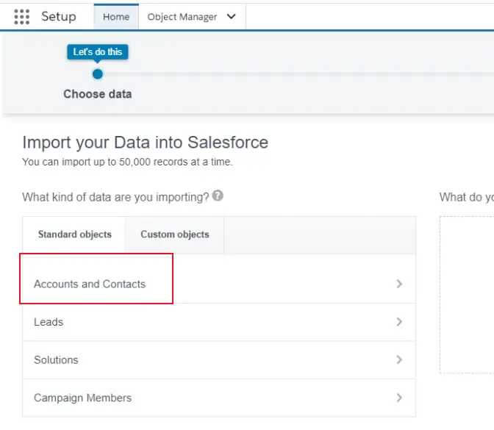Expand the Object Manager dropdown arrow
The image size is (494, 430).
click(232, 17)
